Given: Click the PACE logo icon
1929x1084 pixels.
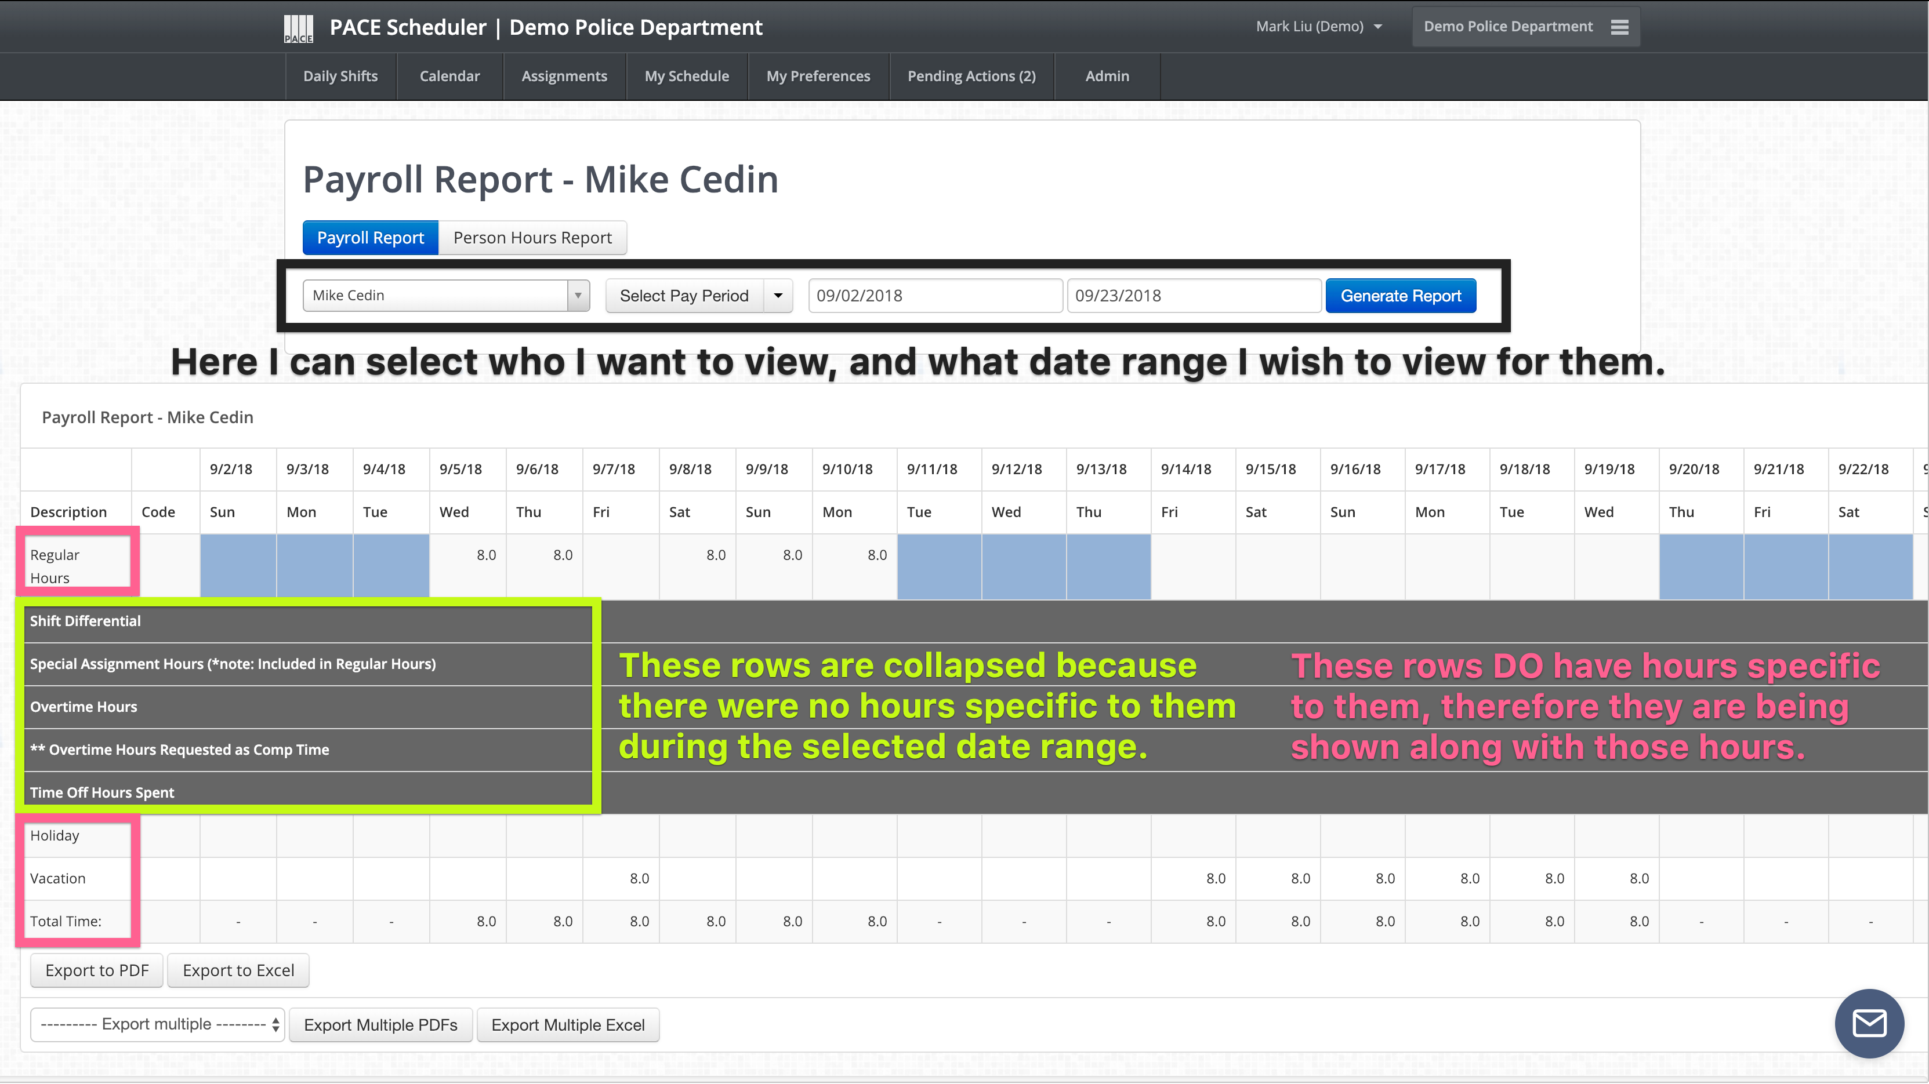Looking at the screenshot, I should tap(298, 28).
